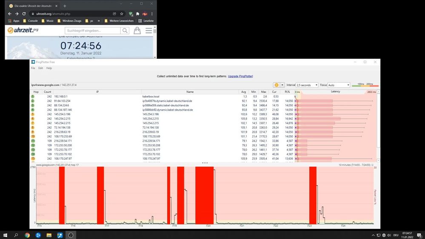Viewport: 425px width, 239px height.
Task: Select the hop 1 green circle icon
Action: pyautogui.click(x=33, y=97)
